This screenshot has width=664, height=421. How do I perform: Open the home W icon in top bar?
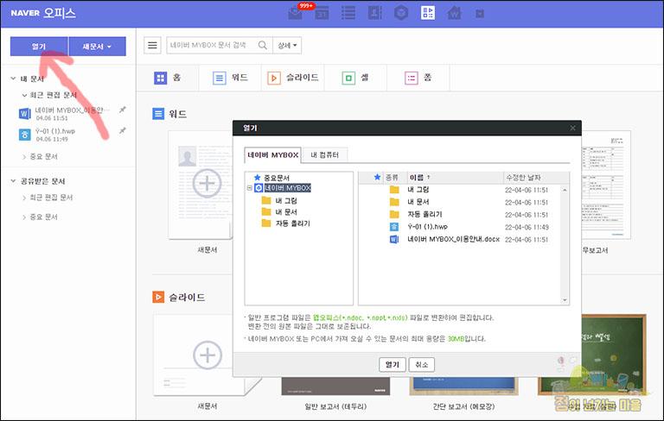pyautogui.click(x=454, y=13)
